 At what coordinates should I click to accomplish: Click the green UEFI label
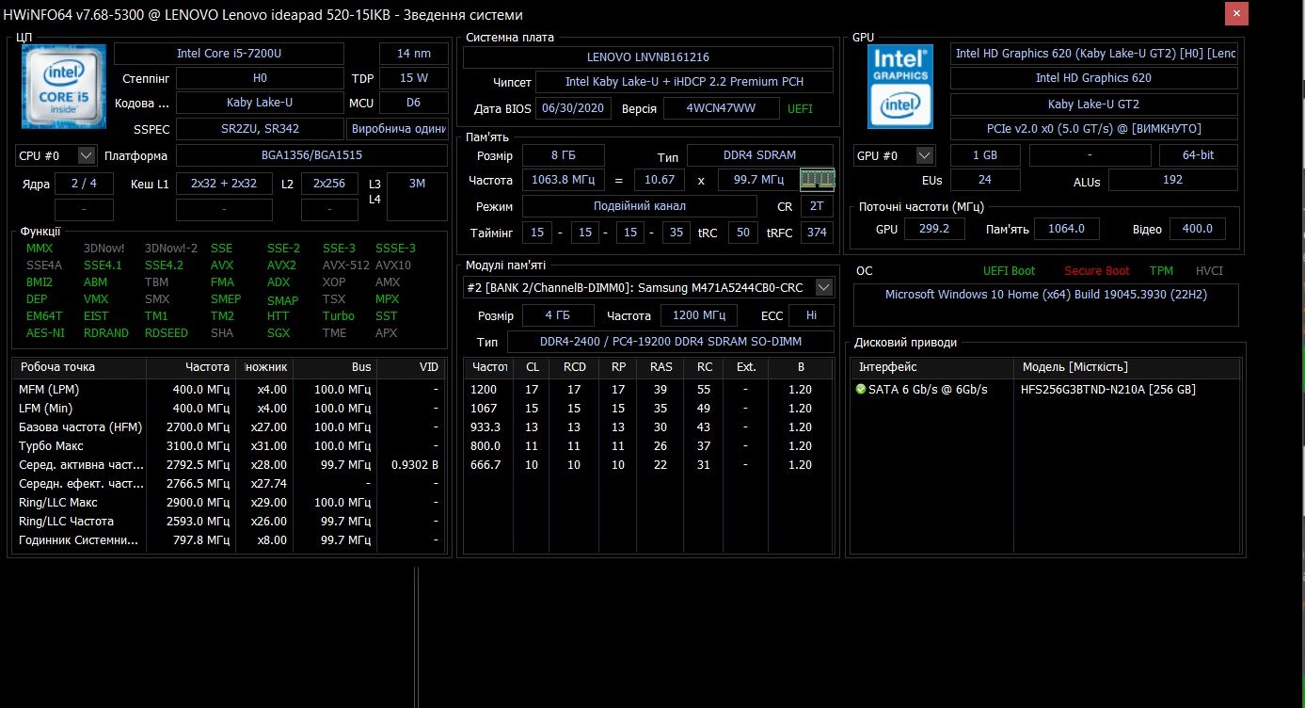[800, 108]
